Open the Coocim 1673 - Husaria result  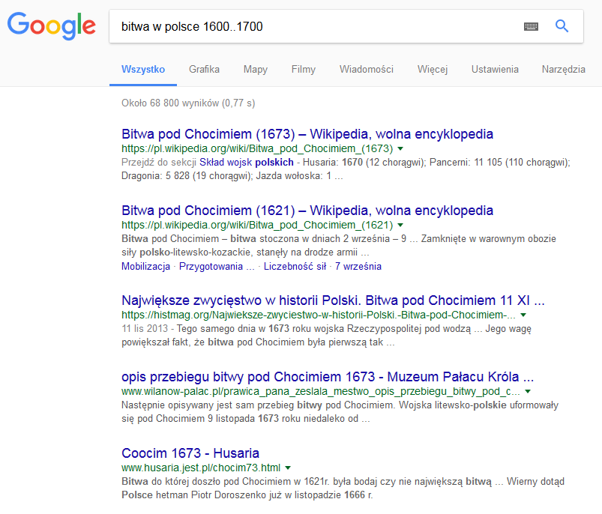coord(190,453)
